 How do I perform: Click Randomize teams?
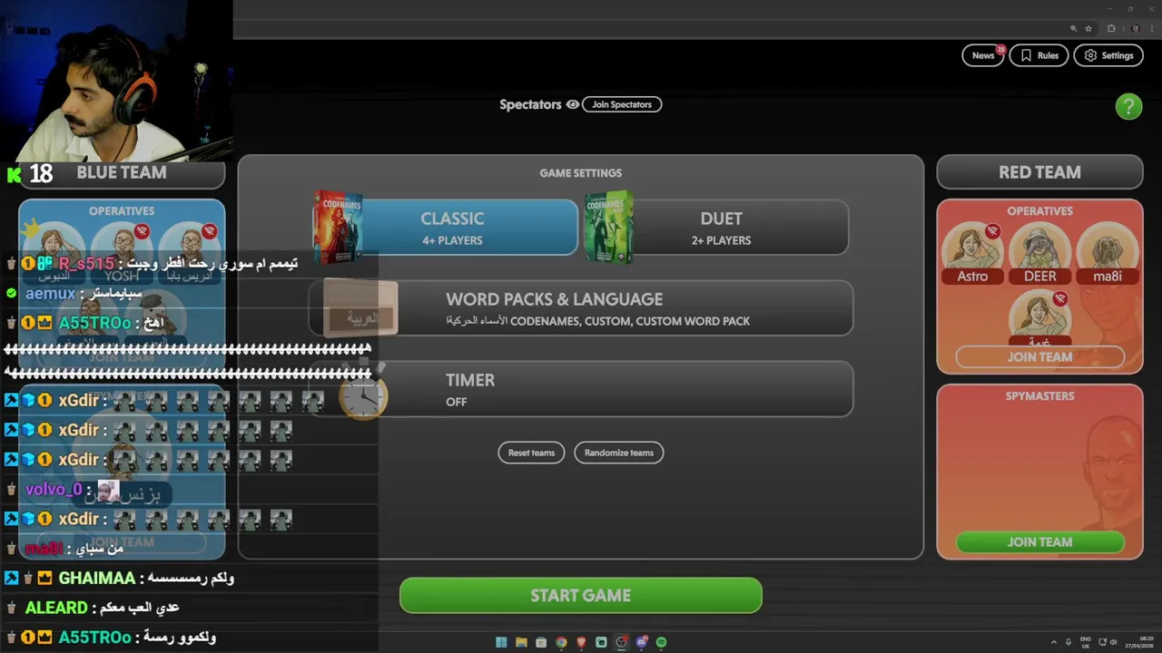(619, 453)
